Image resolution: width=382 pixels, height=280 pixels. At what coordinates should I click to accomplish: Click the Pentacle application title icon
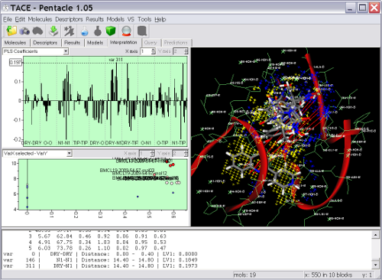pos(5,8)
